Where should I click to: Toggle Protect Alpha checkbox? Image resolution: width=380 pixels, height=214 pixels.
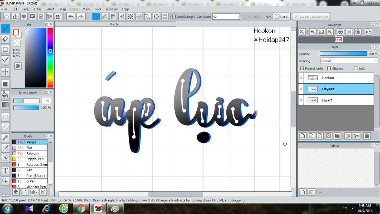[x=302, y=68]
